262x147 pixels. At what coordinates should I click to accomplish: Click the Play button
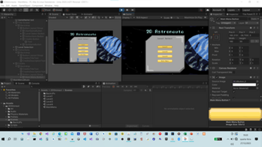coord(122,10)
